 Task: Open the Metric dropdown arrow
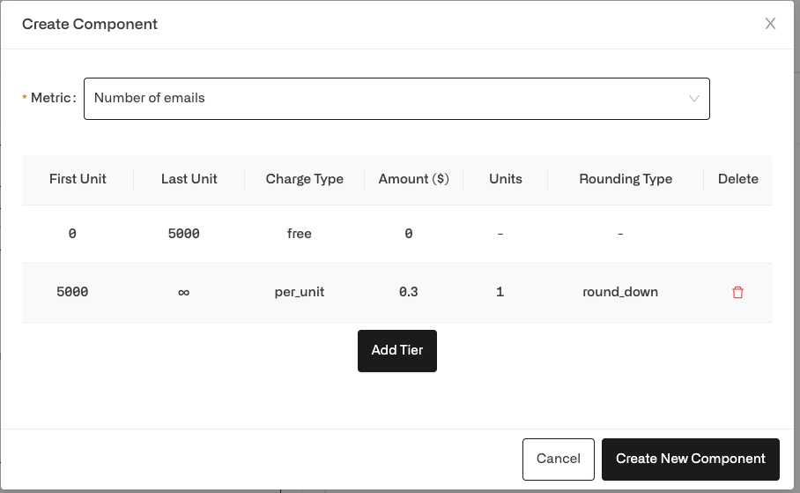(x=694, y=99)
